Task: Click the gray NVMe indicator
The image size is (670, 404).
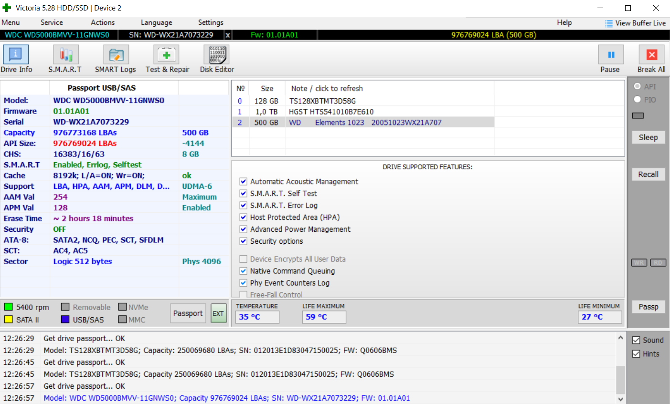Action: [x=122, y=307]
